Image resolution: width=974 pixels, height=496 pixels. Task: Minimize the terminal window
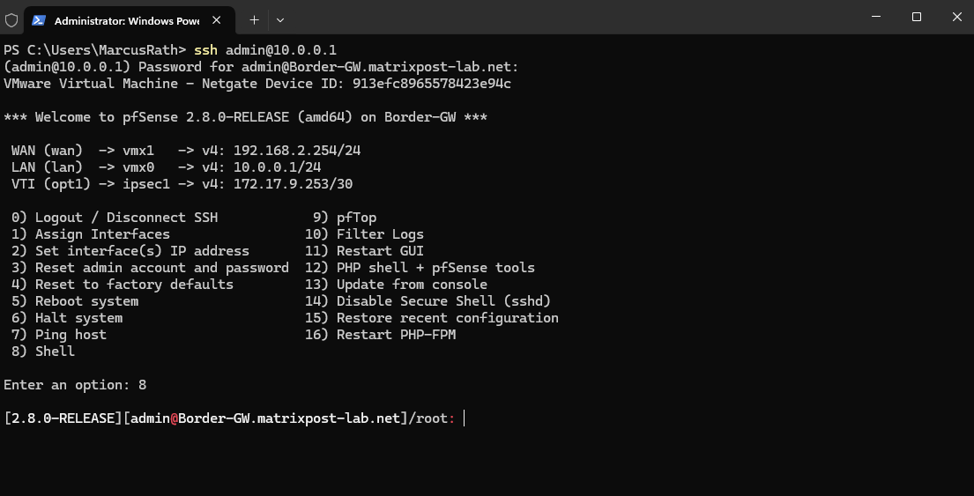click(x=876, y=17)
